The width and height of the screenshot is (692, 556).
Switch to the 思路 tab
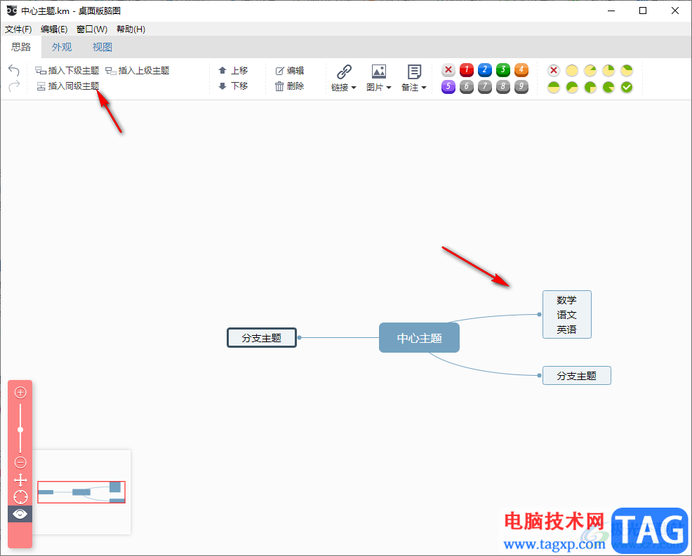(x=21, y=47)
